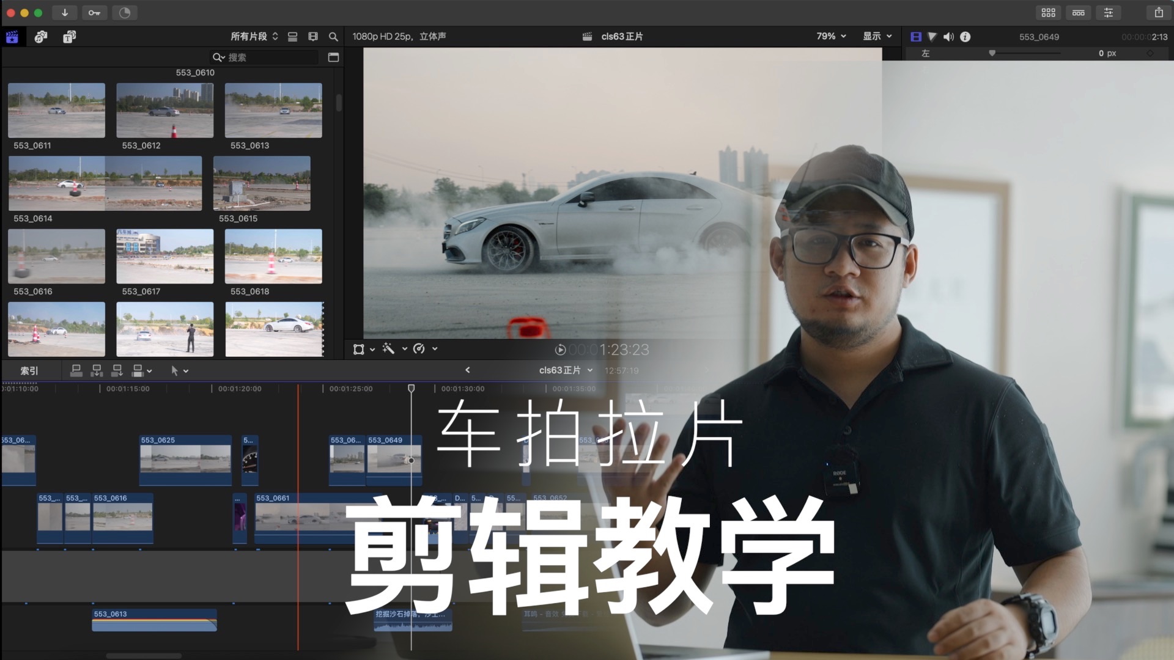This screenshot has width=1174, height=660.
Task: Select the color inspector triangle tab
Action: tap(932, 37)
